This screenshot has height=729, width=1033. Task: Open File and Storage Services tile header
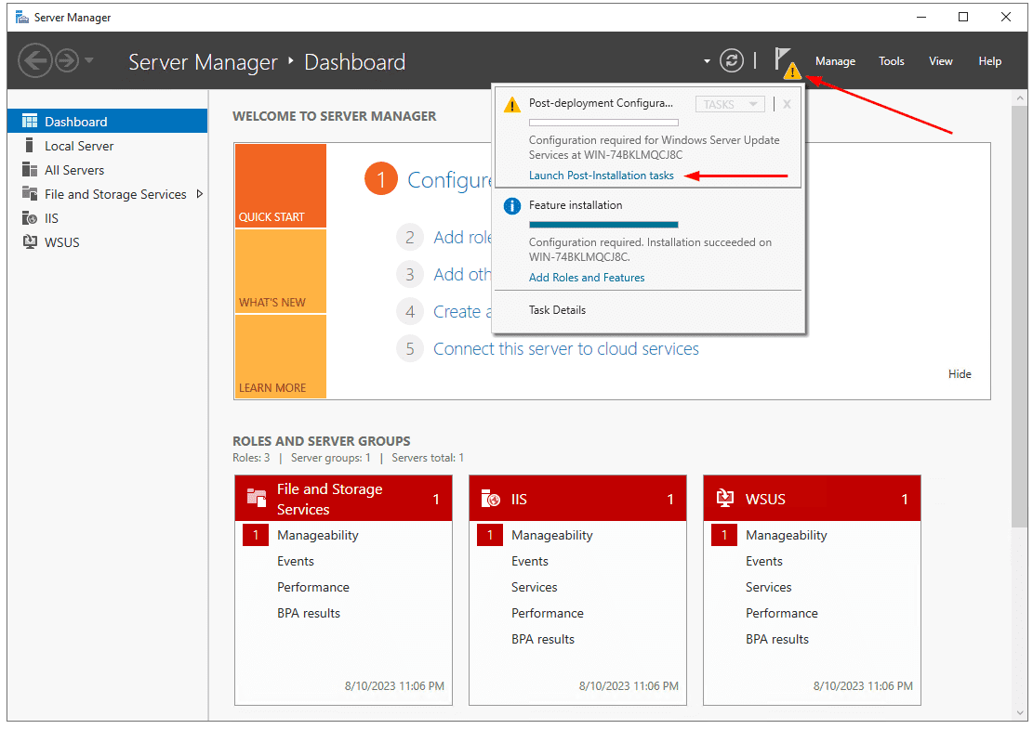tap(343, 499)
